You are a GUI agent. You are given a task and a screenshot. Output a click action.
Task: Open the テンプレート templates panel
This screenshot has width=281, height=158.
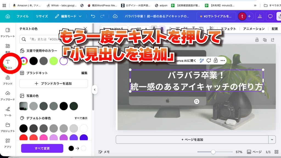click(x=8, y=32)
